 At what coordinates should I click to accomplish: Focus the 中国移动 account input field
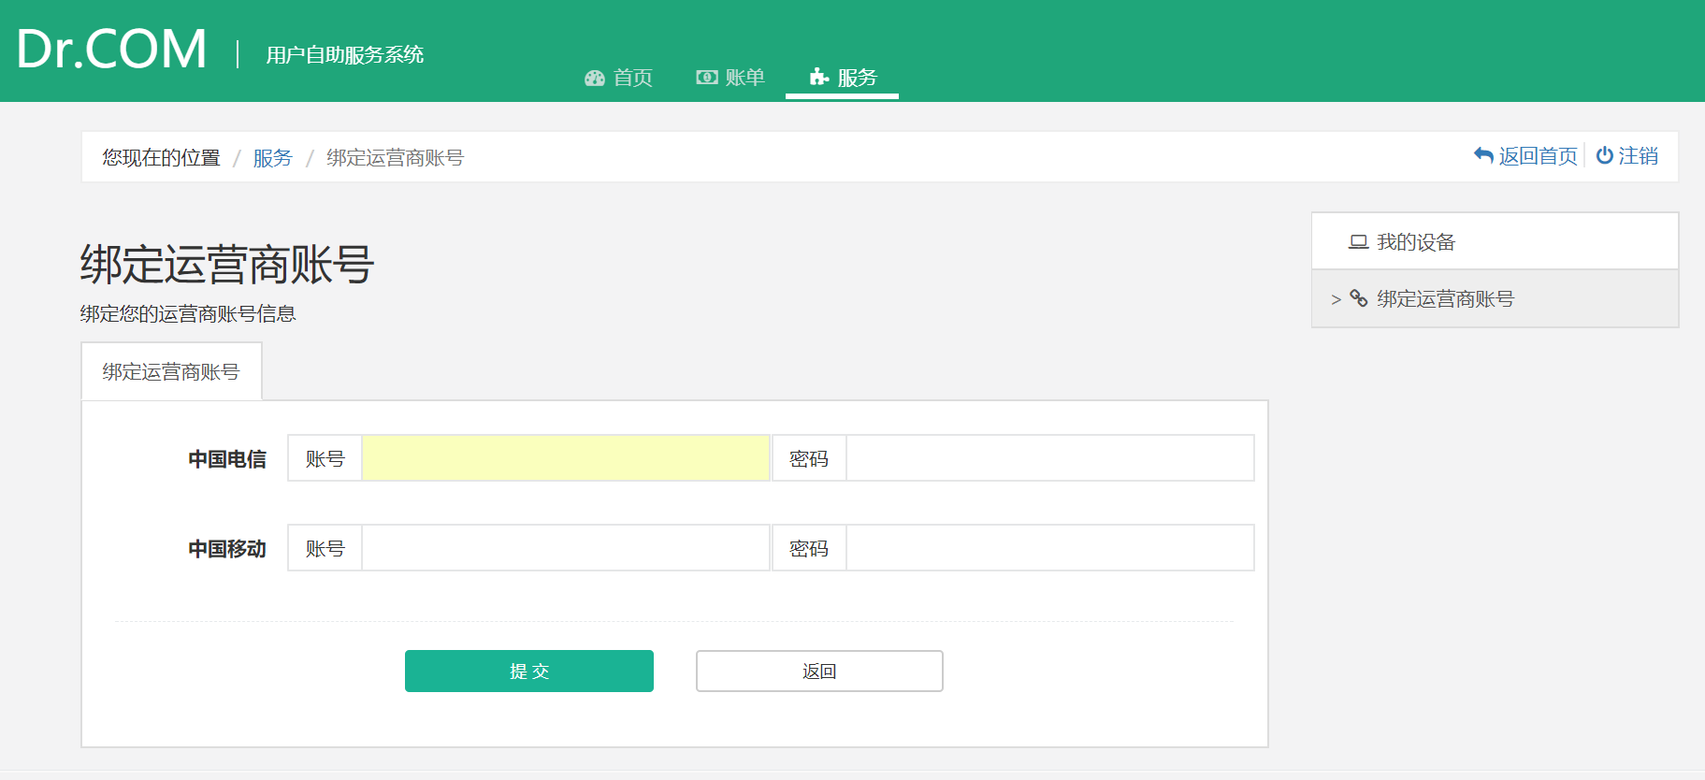pos(565,548)
